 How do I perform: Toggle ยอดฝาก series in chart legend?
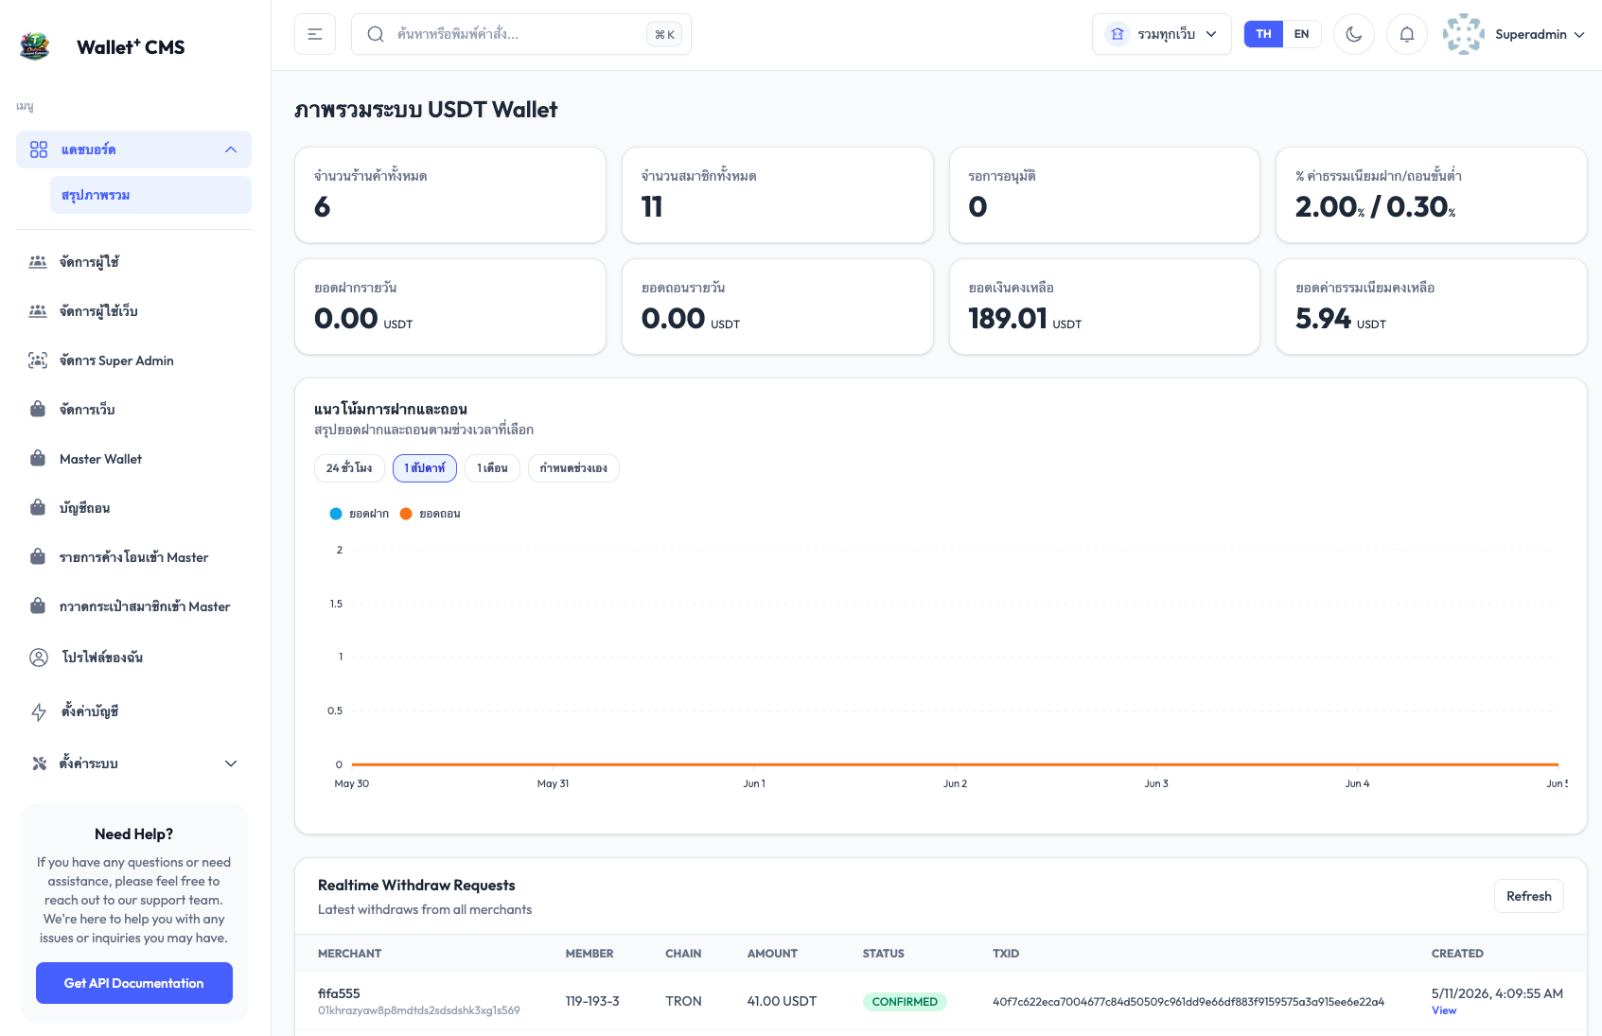(x=359, y=514)
